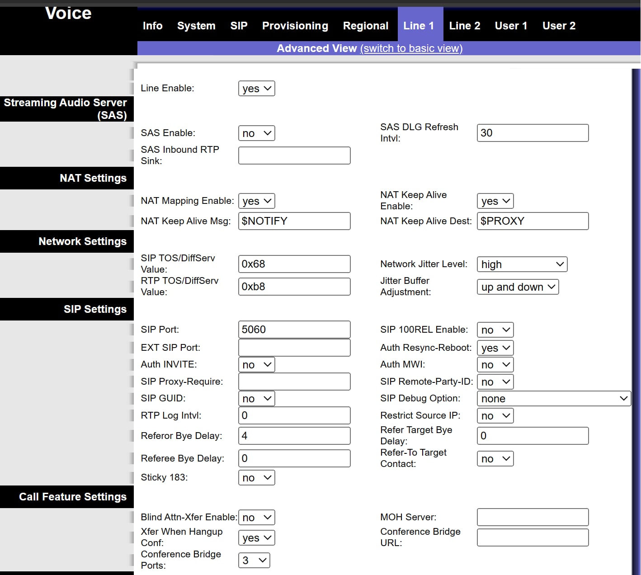Click the switch to basic view link
The width and height of the screenshot is (641, 575).
[x=411, y=48]
